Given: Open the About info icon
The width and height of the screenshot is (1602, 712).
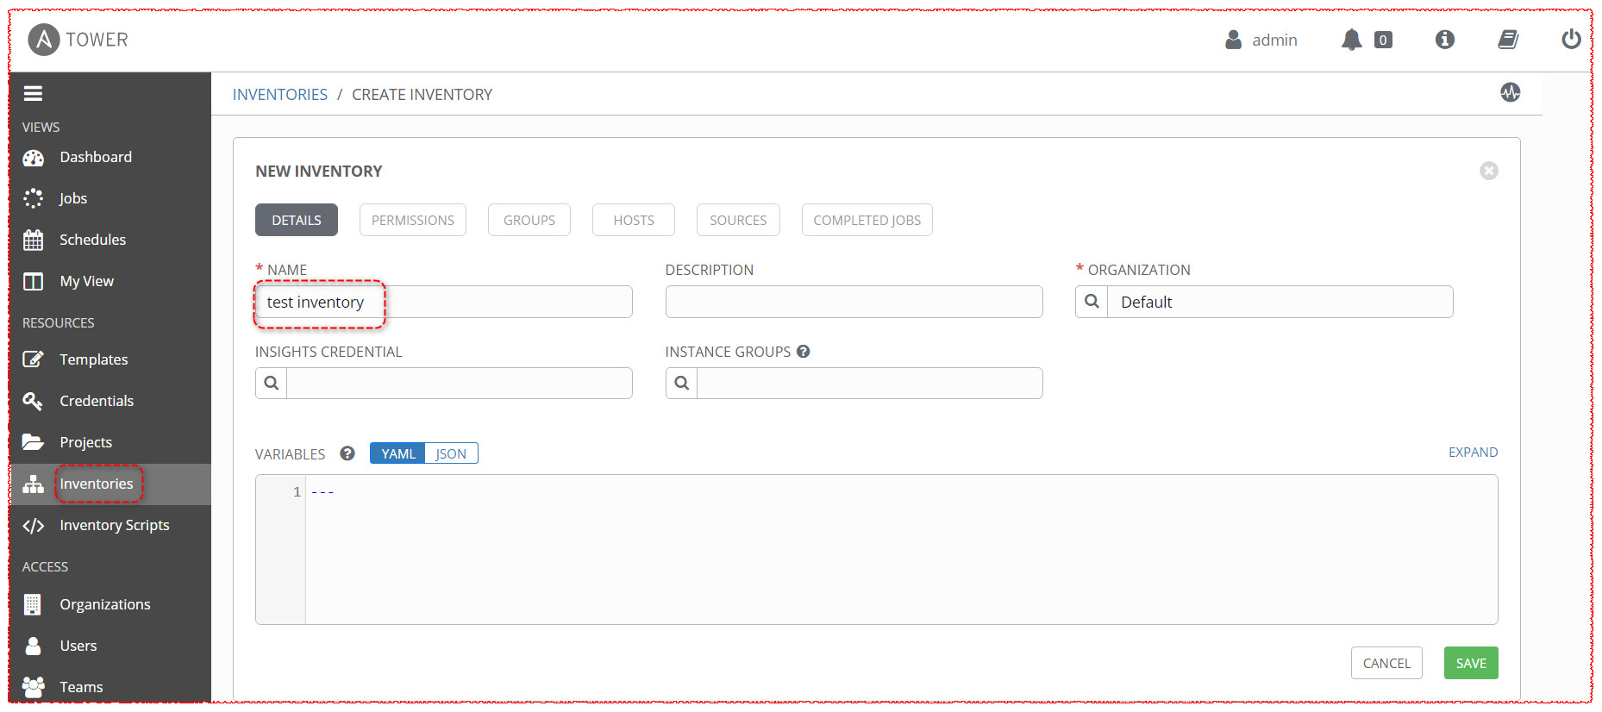Looking at the screenshot, I should [x=1445, y=40].
